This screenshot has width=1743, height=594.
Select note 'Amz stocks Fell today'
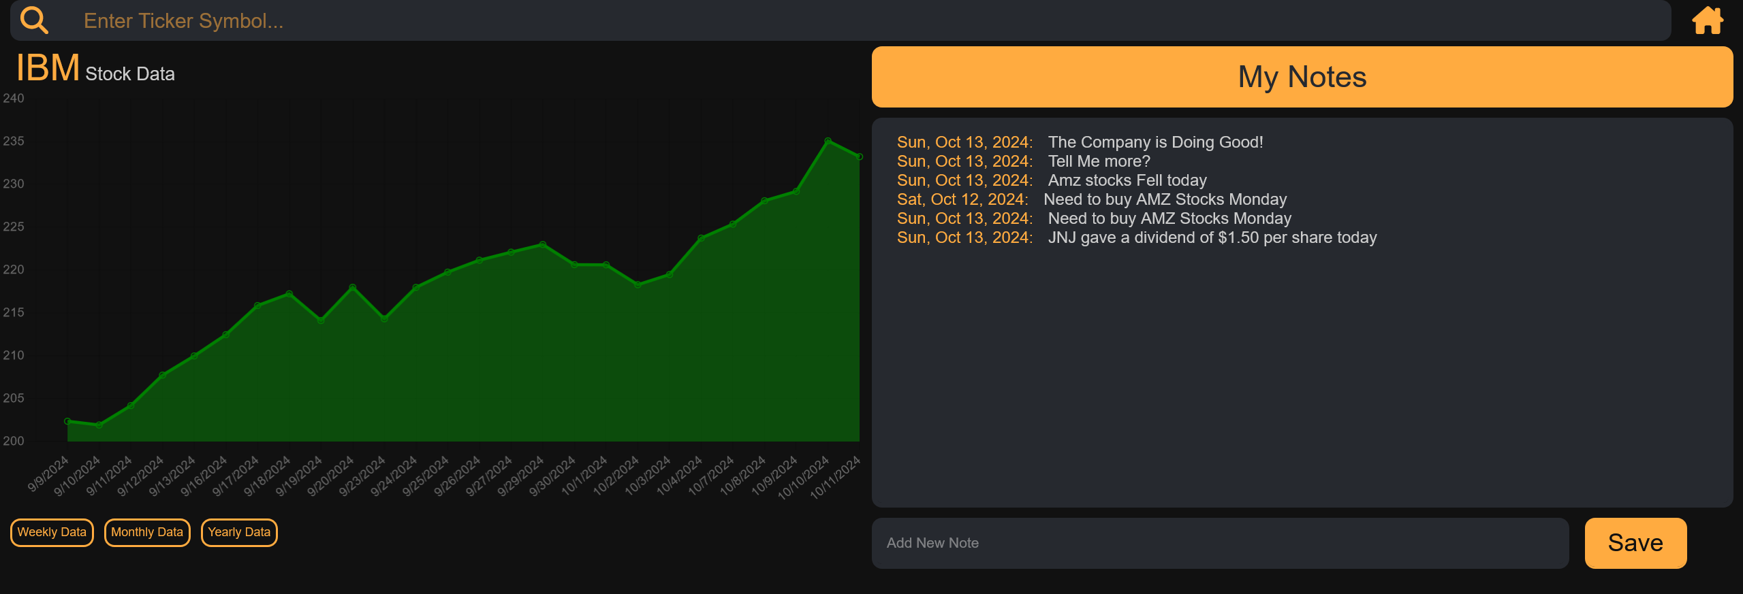[x=1127, y=180]
